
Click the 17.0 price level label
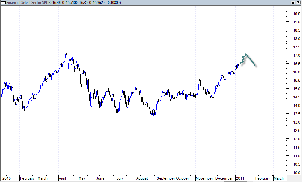click(297, 55)
